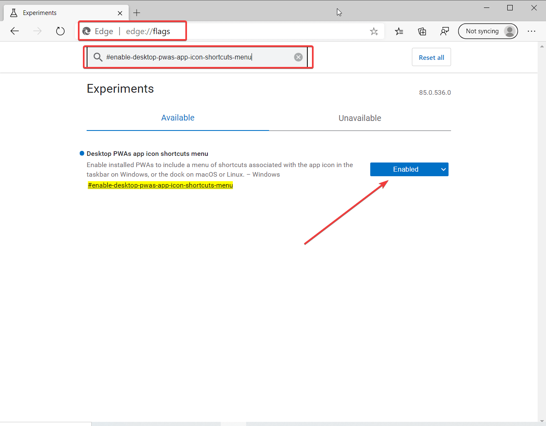Open the #enable-desktop-pwas-app-icon-shortcuts-menu link
546x426 pixels.
click(x=160, y=185)
